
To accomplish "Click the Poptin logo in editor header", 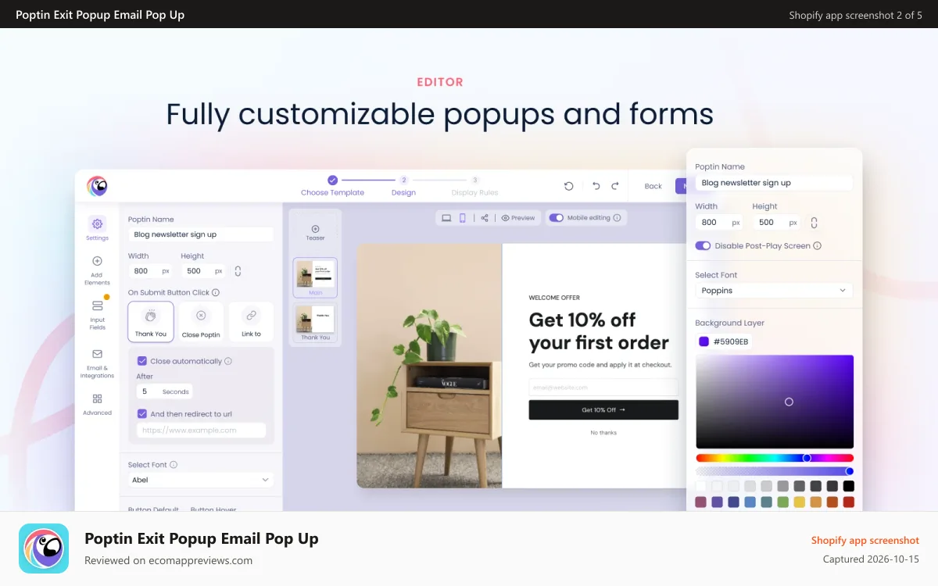I will coord(97,185).
